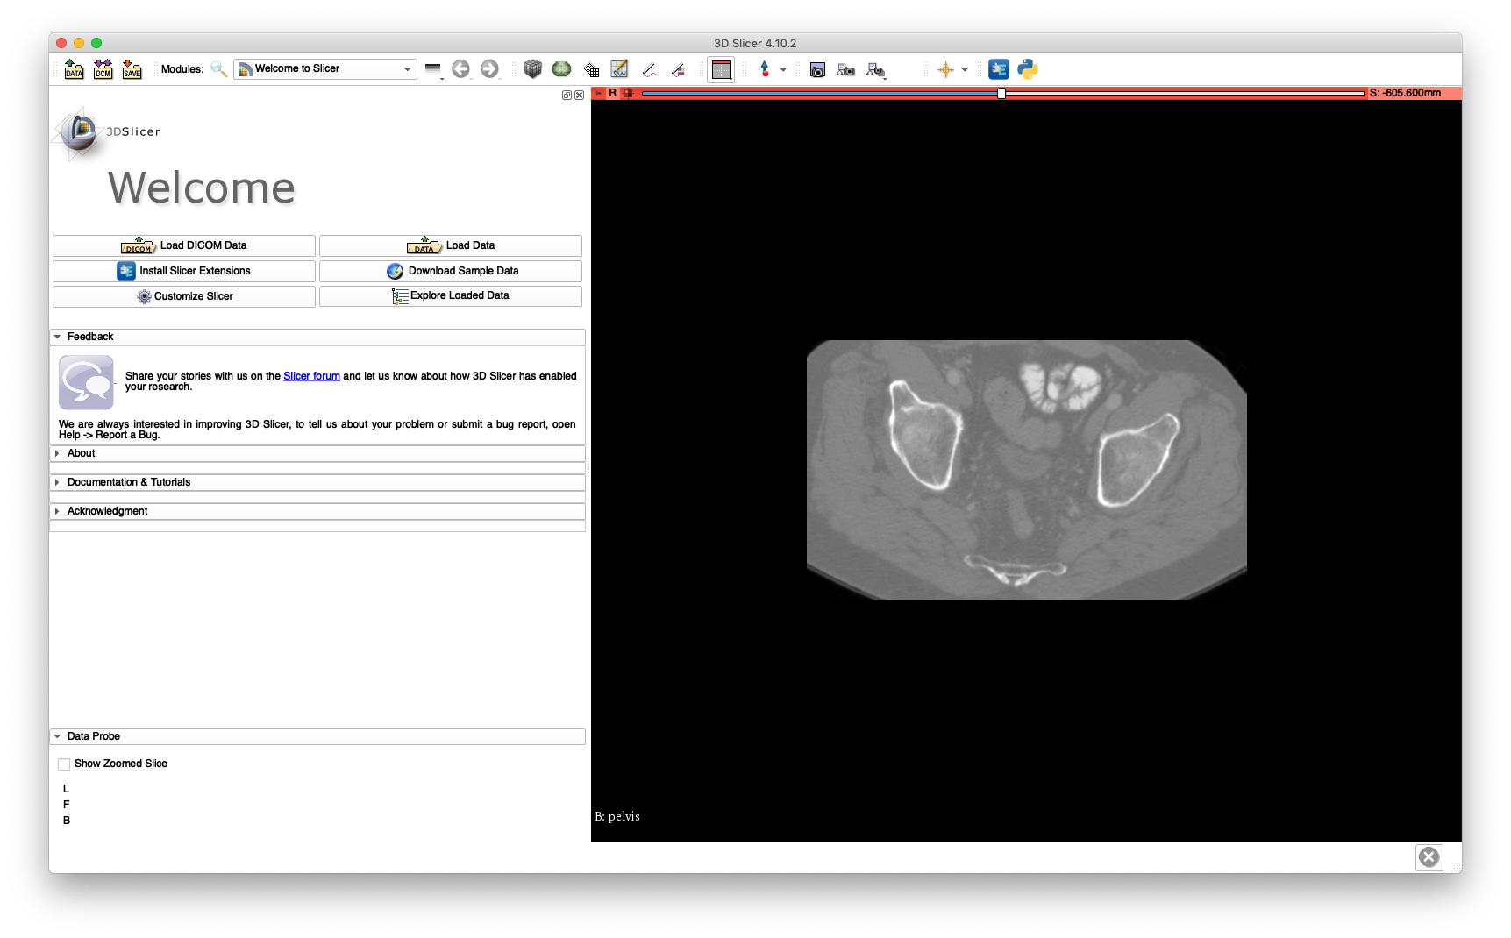Toggle the slice link crosshair icon in red bar
Viewport: 1511px width, 938px height.
[x=628, y=93]
